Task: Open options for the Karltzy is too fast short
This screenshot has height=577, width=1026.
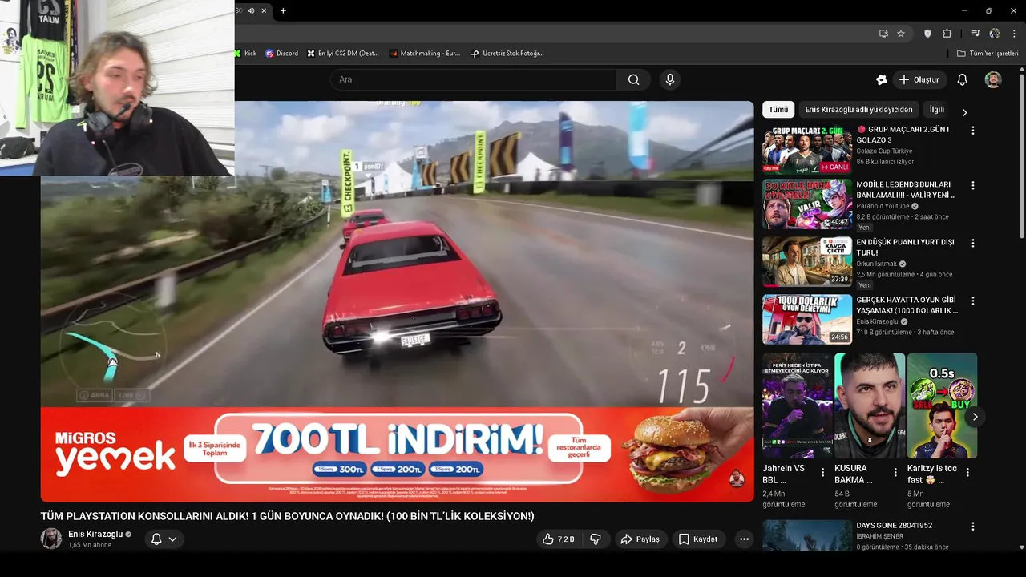Action: pos(967,473)
